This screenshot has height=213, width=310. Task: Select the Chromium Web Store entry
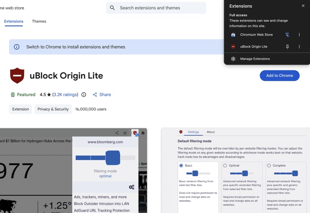(256, 35)
